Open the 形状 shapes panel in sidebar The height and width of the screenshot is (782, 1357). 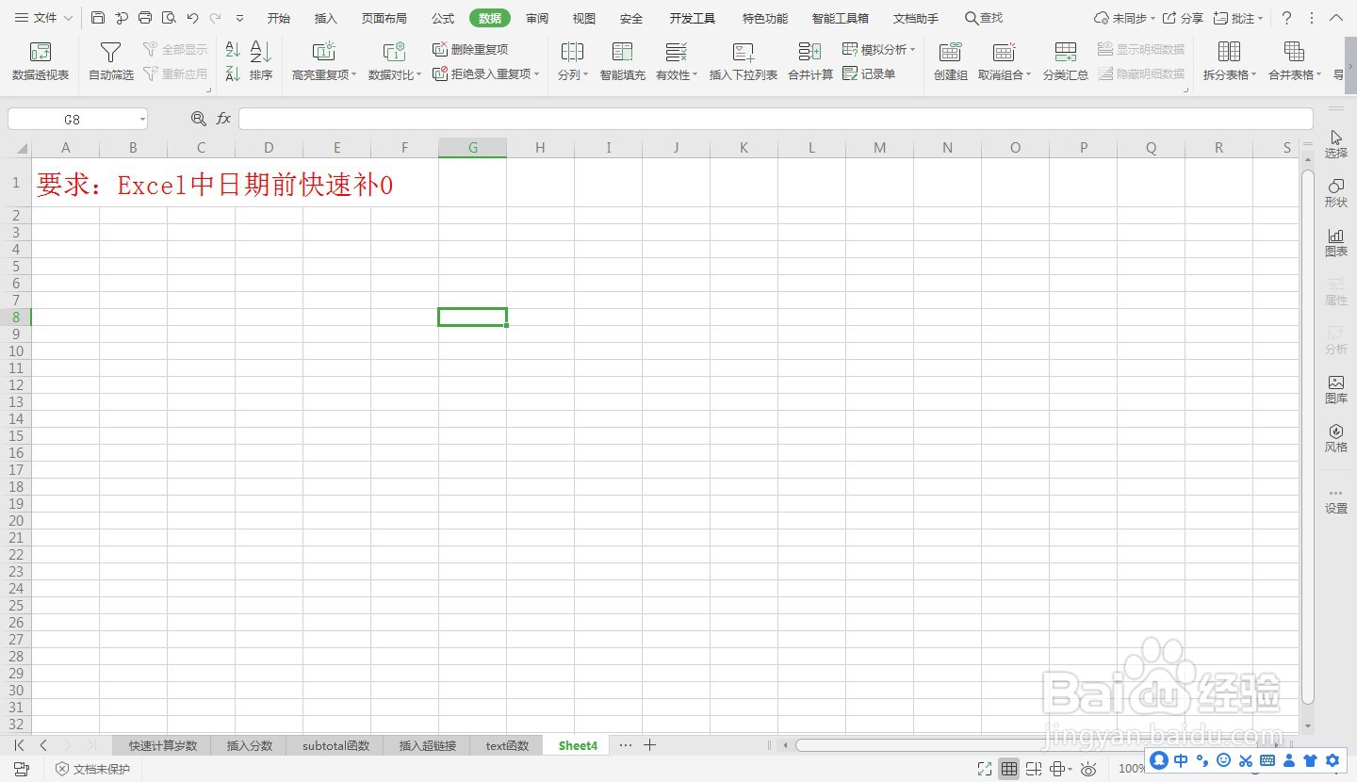[1336, 193]
